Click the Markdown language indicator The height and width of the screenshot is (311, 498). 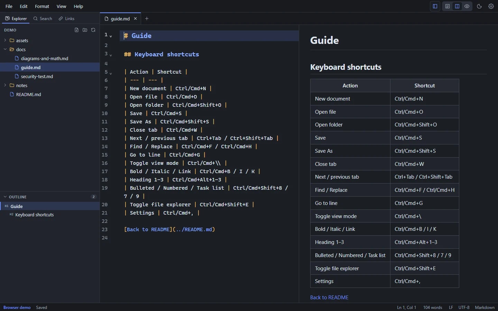tap(485, 308)
